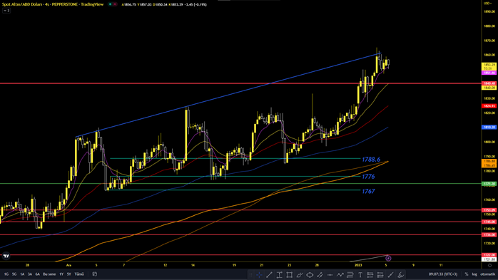Select the crosshair cursor tool

259,274
